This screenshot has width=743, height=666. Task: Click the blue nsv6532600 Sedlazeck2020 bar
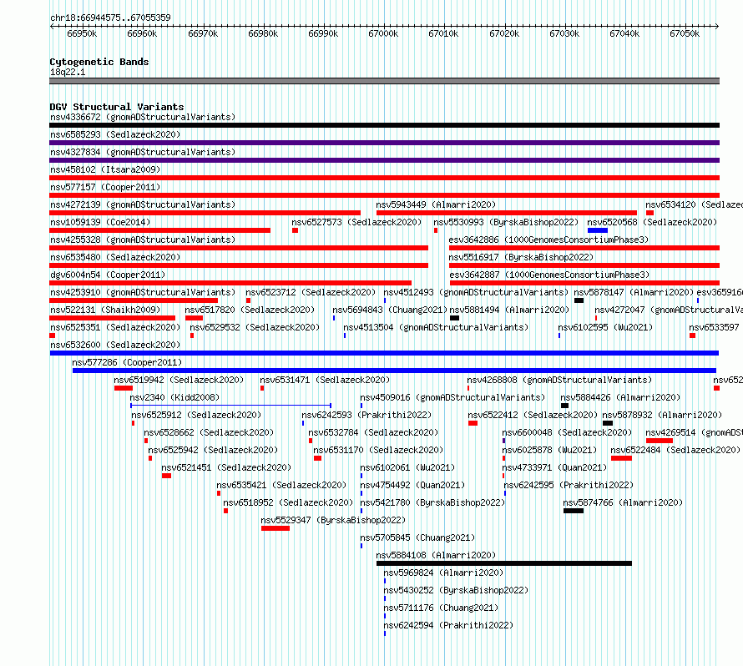click(384, 353)
